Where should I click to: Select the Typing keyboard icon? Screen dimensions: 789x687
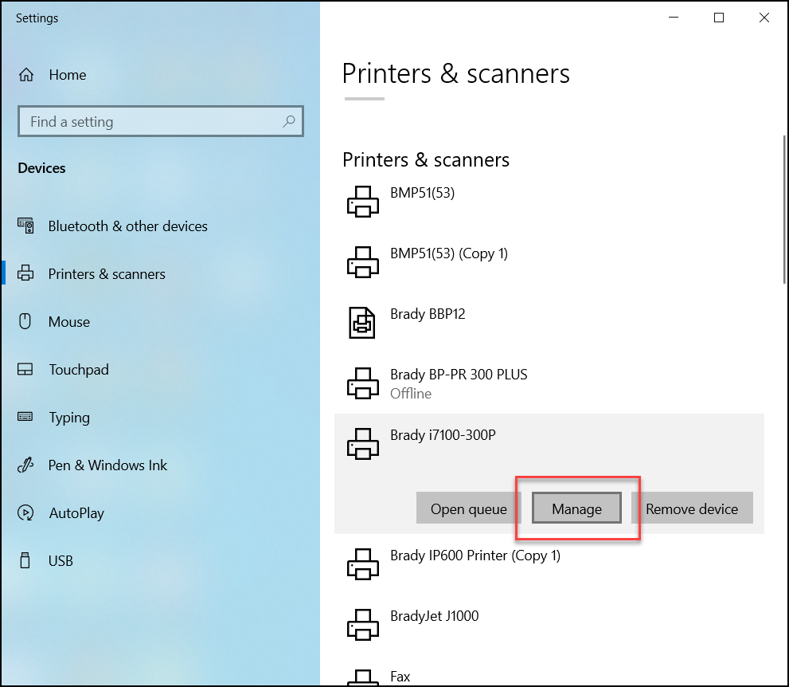25,417
